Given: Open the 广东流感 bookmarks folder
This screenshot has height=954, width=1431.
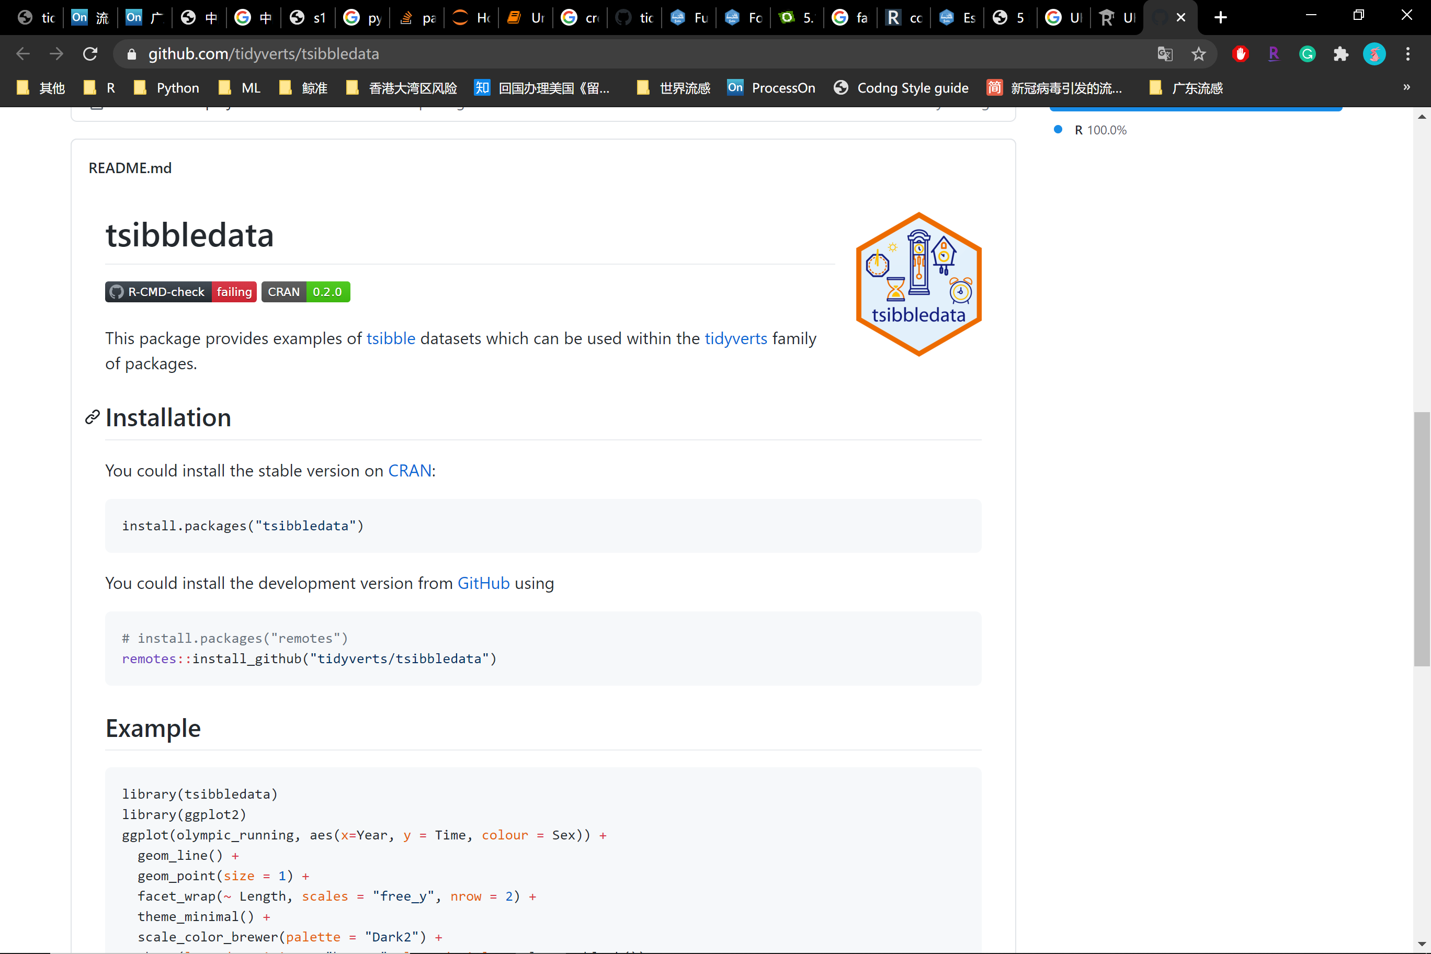Looking at the screenshot, I should [x=1186, y=88].
